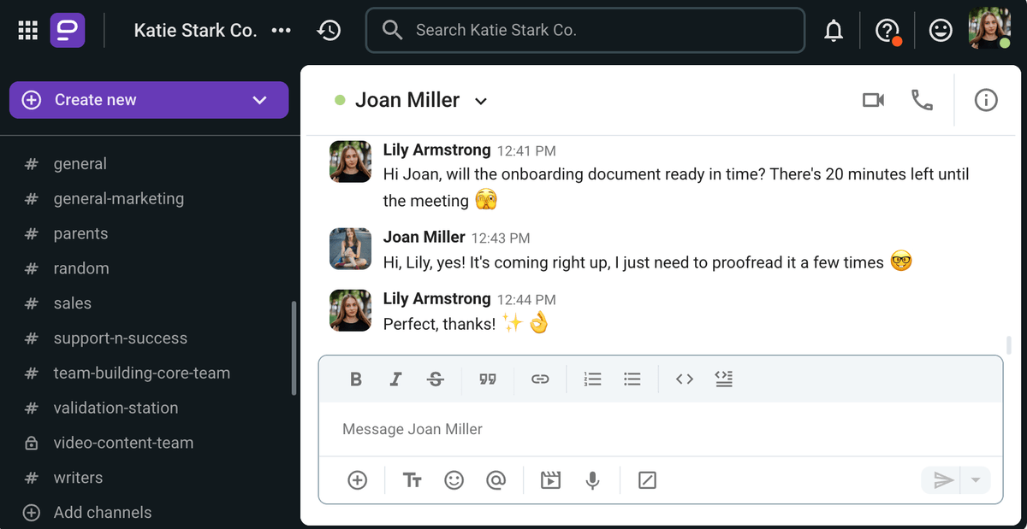Record a video clip message
This screenshot has height=529, width=1027.
point(550,480)
